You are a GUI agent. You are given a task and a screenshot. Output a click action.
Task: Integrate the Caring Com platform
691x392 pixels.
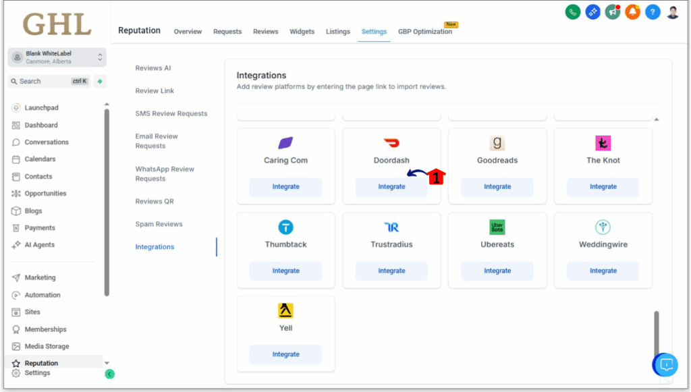[285, 187]
